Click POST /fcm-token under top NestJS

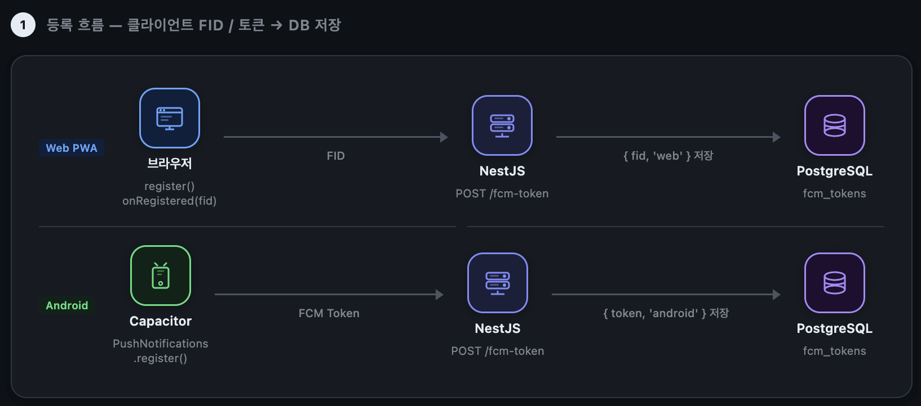click(502, 193)
